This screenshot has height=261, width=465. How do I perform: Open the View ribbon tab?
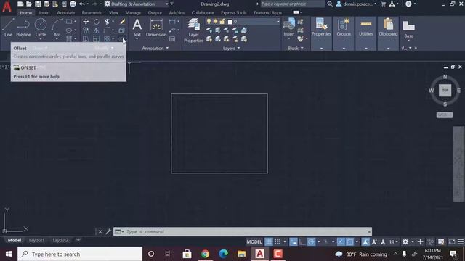(x=113, y=13)
